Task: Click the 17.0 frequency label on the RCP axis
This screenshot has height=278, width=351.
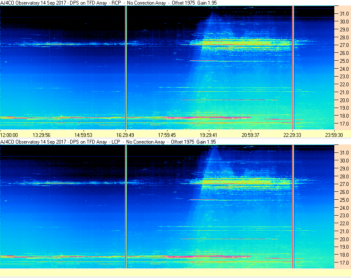Action: point(344,124)
